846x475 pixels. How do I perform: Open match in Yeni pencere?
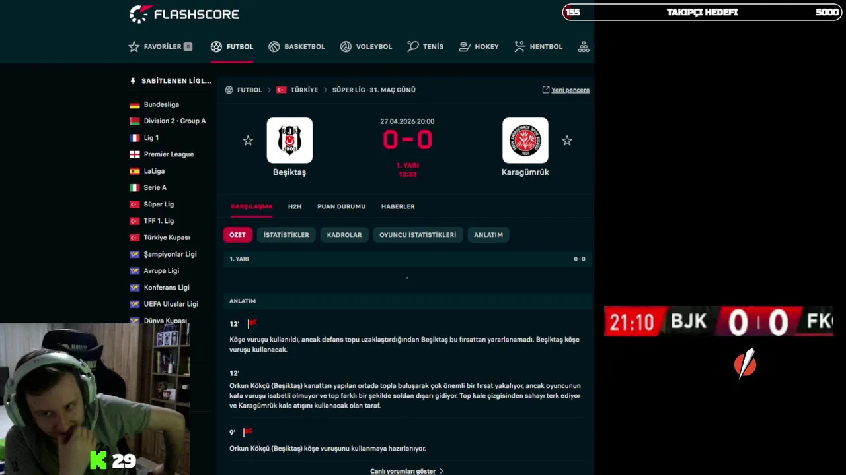[566, 90]
